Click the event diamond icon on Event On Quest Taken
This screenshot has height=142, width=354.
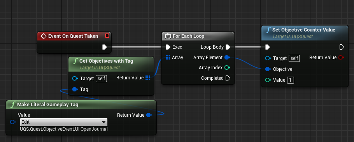(x=43, y=36)
